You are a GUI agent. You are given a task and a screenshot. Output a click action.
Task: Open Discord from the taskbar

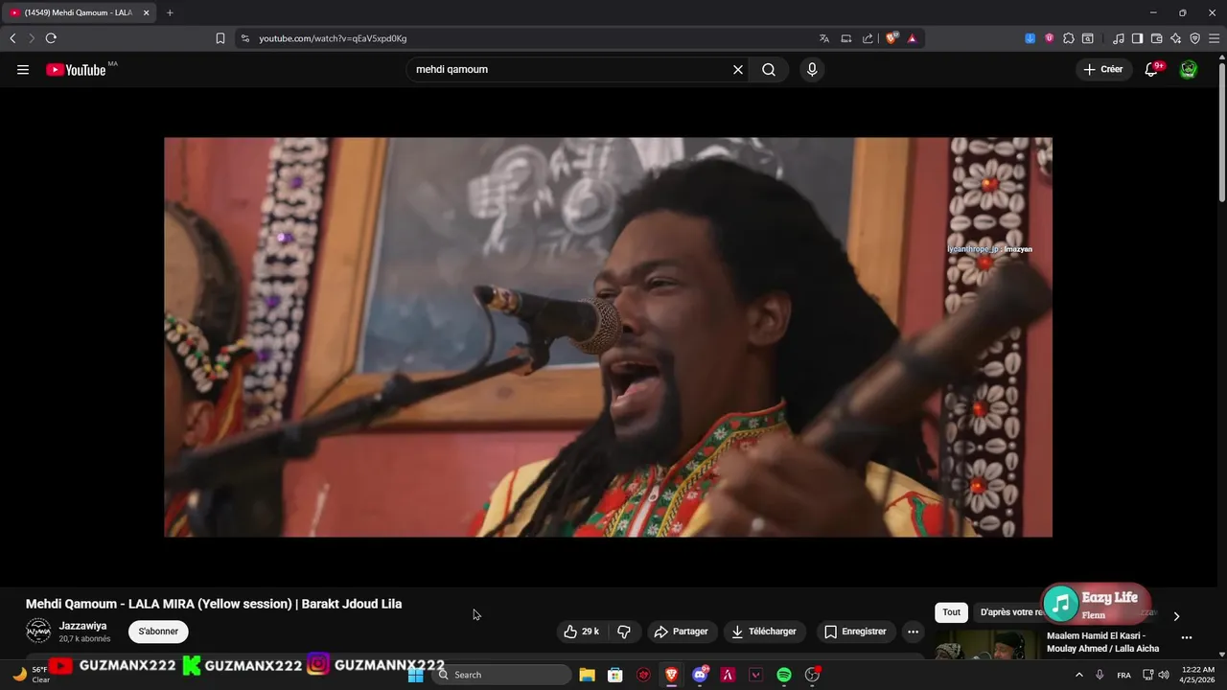(700, 675)
